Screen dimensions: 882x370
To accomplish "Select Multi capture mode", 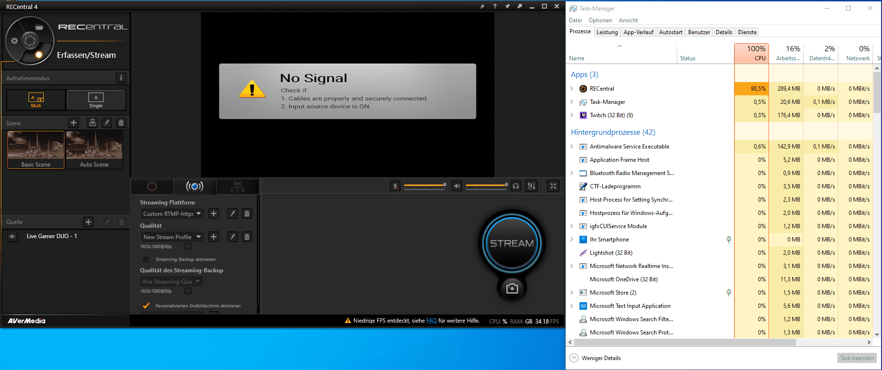I will (x=36, y=100).
